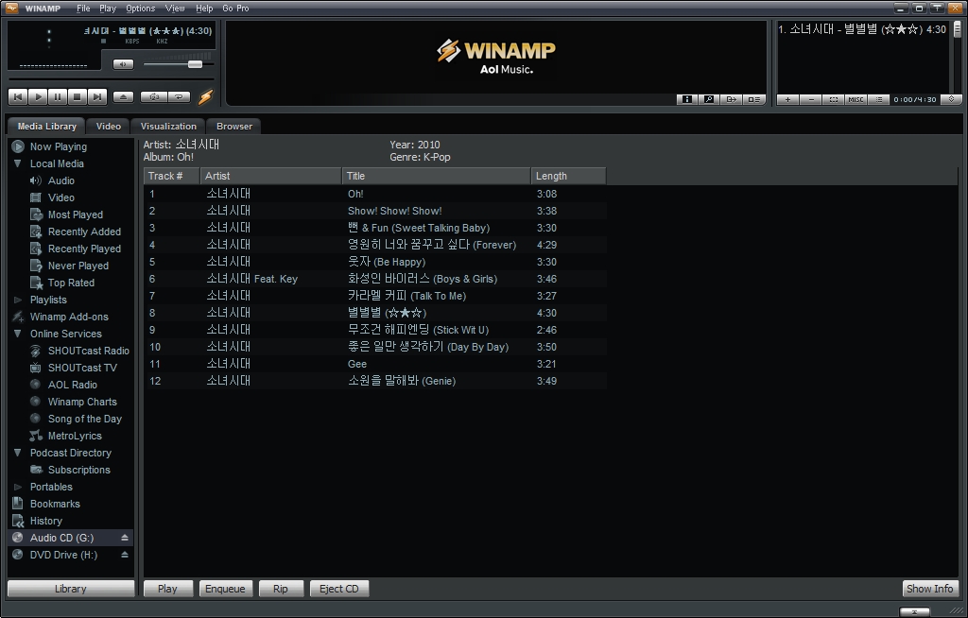Open Now Playing in the sidebar
Viewport: 968px width, 618px height.
(59, 146)
